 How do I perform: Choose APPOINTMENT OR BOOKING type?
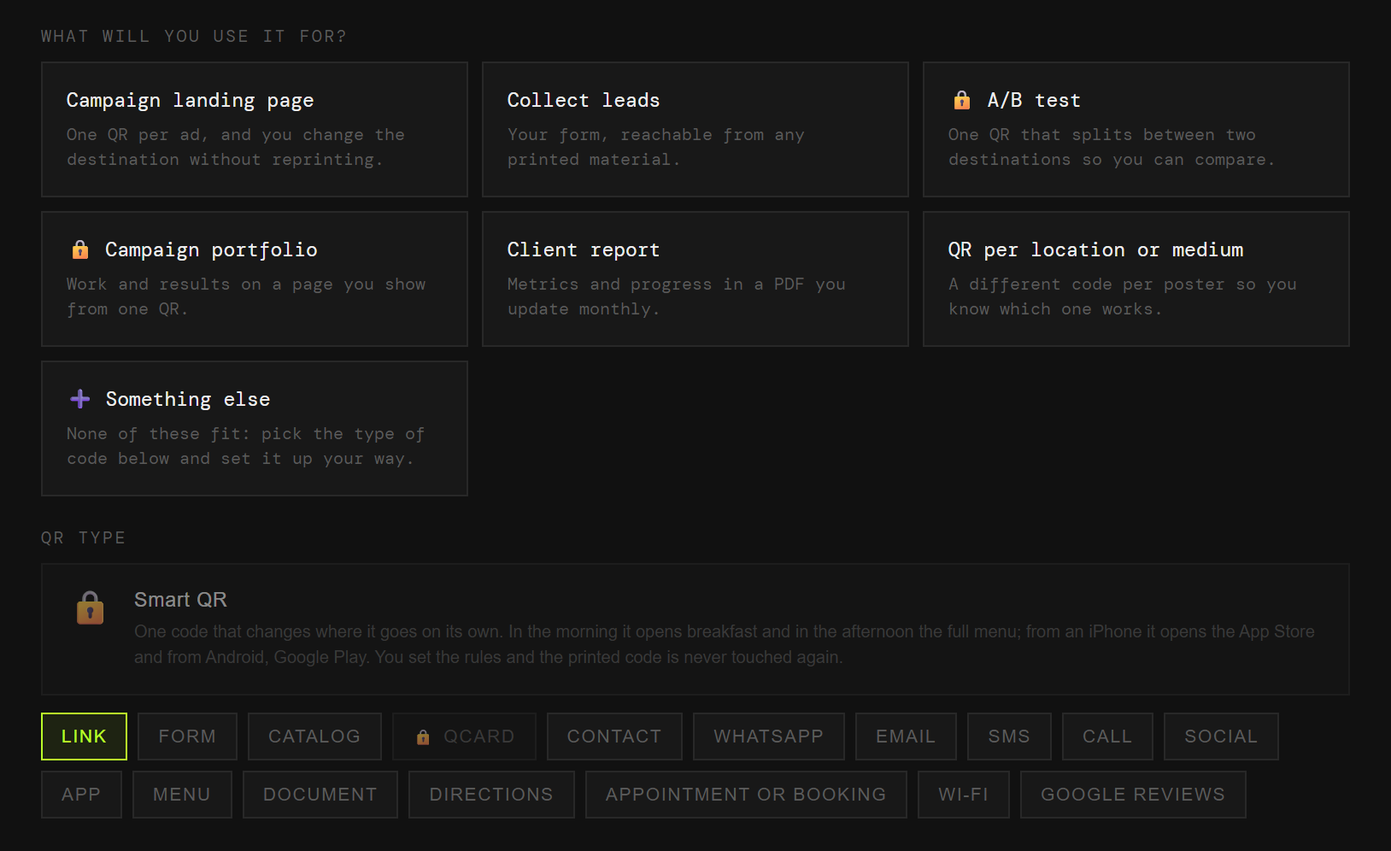(746, 795)
